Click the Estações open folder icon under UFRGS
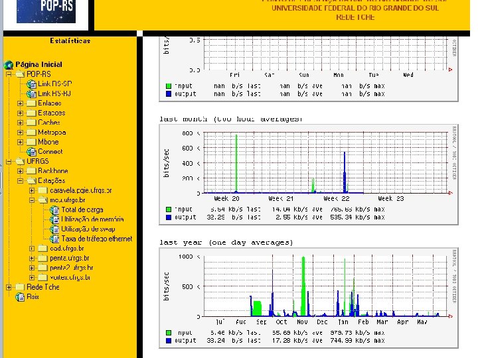The image size is (478, 358). (x=32, y=180)
